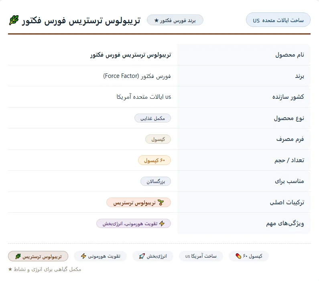Click the ترکیبات اصلی row label

tap(287, 202)
